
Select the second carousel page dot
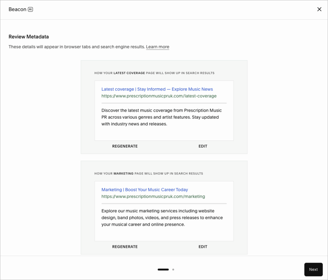[x=173, y=269]
